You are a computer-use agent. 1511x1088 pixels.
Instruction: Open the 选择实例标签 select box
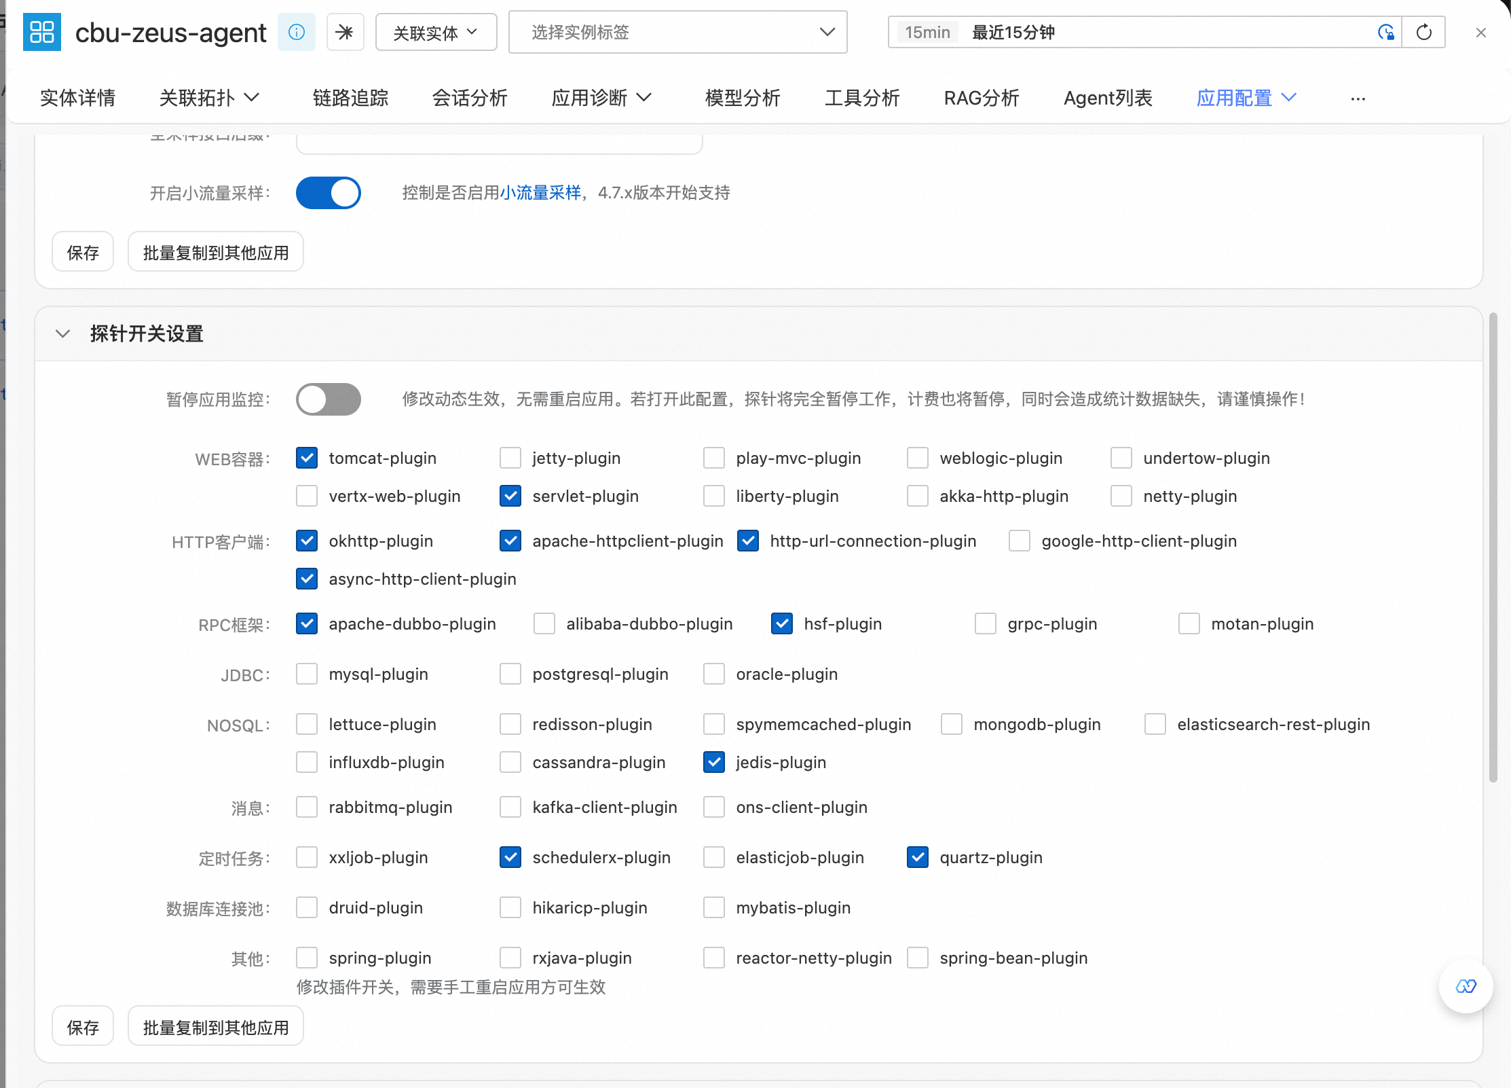(x=678, y=32)
